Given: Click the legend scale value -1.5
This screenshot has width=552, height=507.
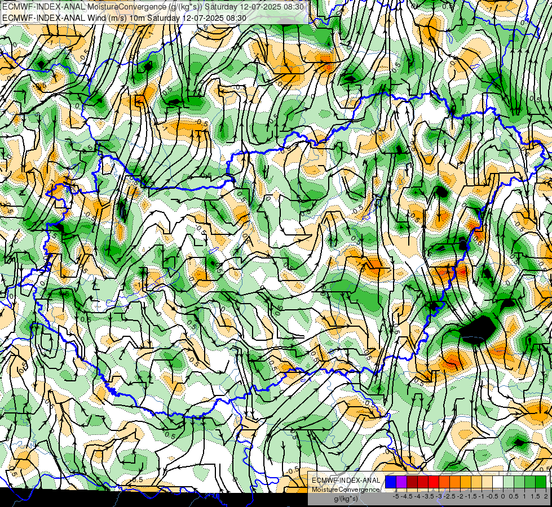Looking at the screenshot, I should point(471,496).
